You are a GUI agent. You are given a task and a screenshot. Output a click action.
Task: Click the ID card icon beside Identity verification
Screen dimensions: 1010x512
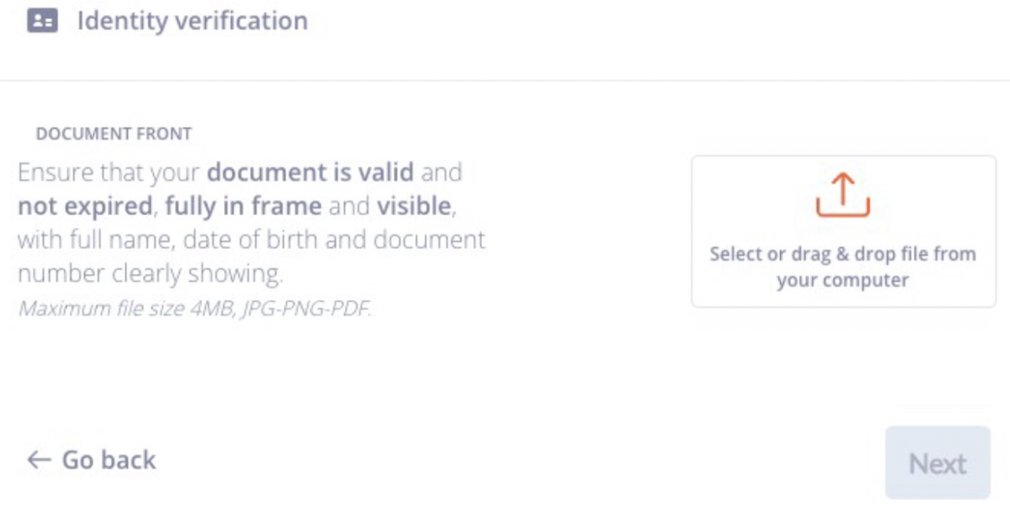click(x=42, y=21)
